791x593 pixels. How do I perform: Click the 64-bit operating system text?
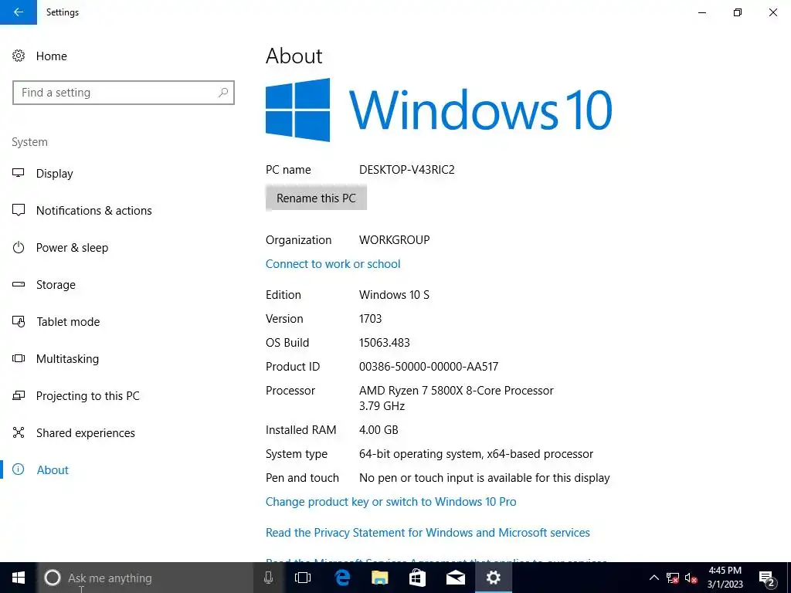(x=476, y=454)
